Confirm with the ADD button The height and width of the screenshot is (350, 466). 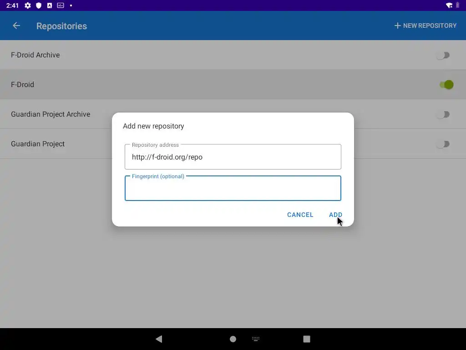point(335,215)
